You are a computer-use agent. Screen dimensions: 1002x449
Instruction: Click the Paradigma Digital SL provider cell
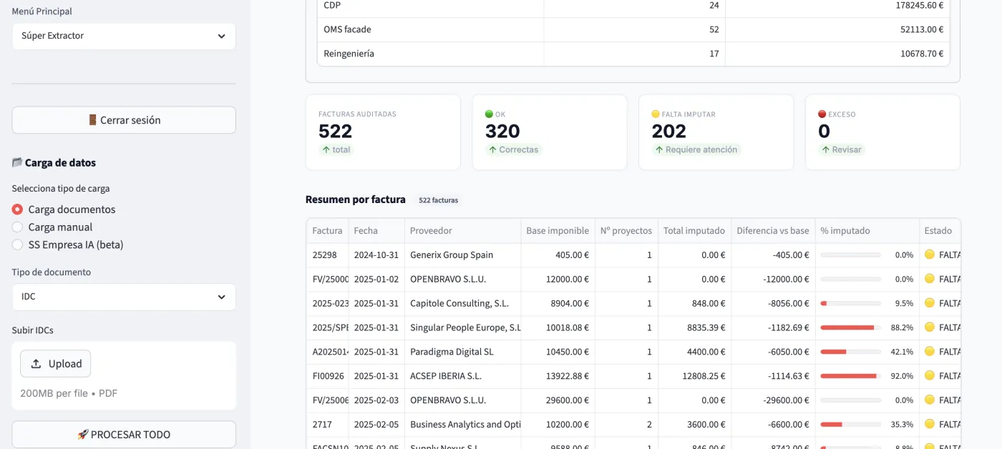click(x=462, y=352)
